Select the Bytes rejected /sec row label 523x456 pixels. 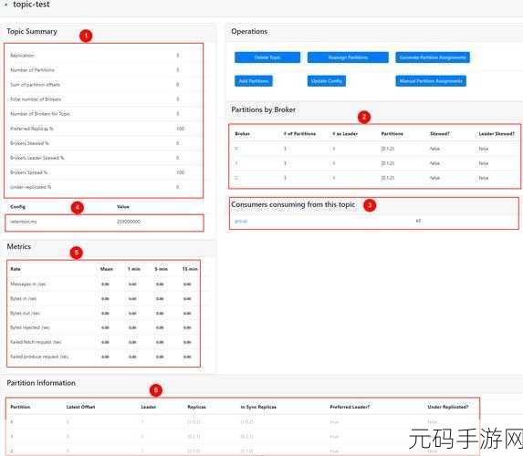(x=30, y=327)
